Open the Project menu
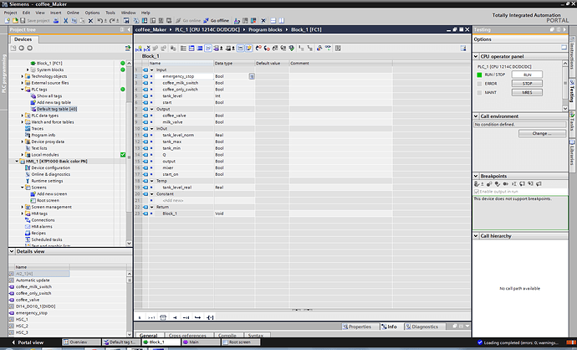 [10, 13]
